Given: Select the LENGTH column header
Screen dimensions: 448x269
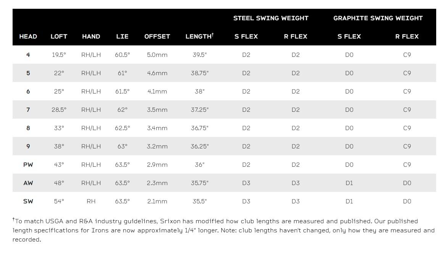Looking at the screenshot, I should click(200, 36).
